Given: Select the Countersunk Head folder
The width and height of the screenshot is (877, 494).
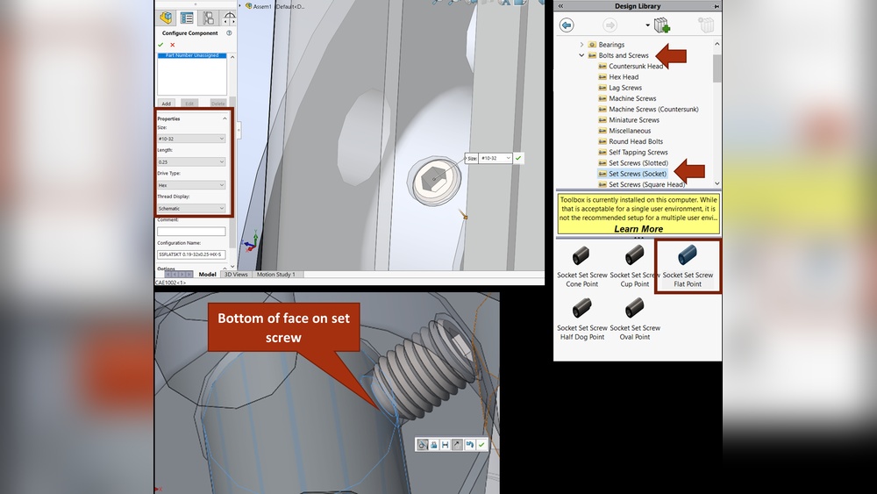Looking at the screenshot, I should 631,66.
